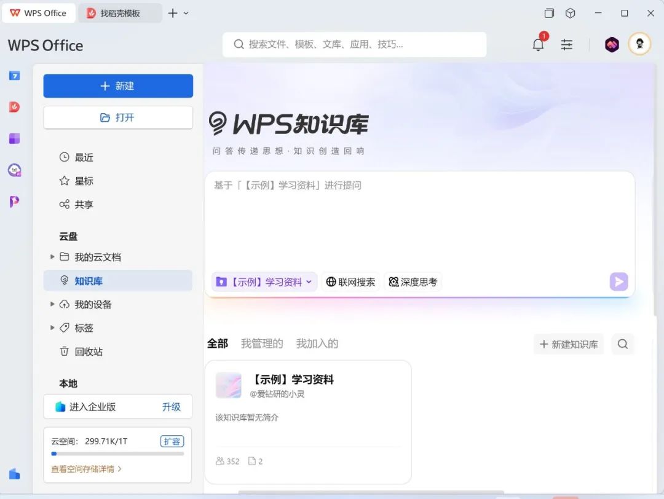Open the 查看空间存储详情 link

(87, 469)
